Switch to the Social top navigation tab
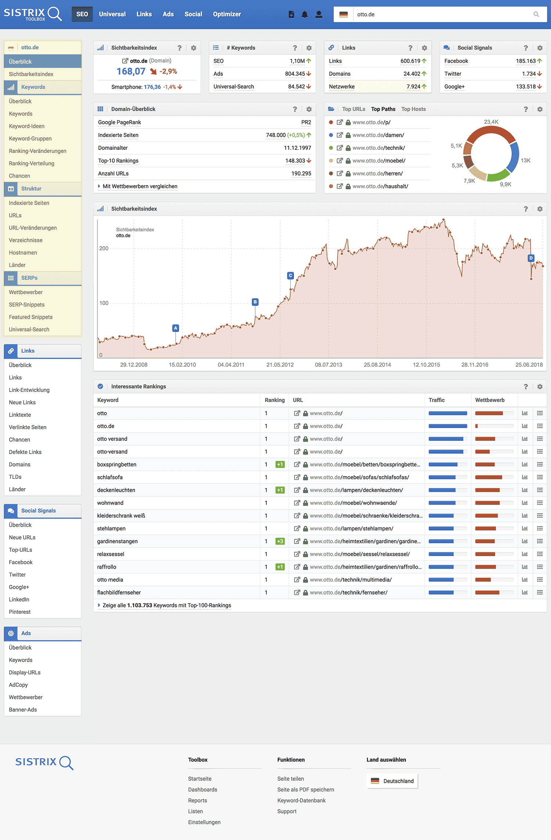Viewport: 551px width, 840px height. 193,14
